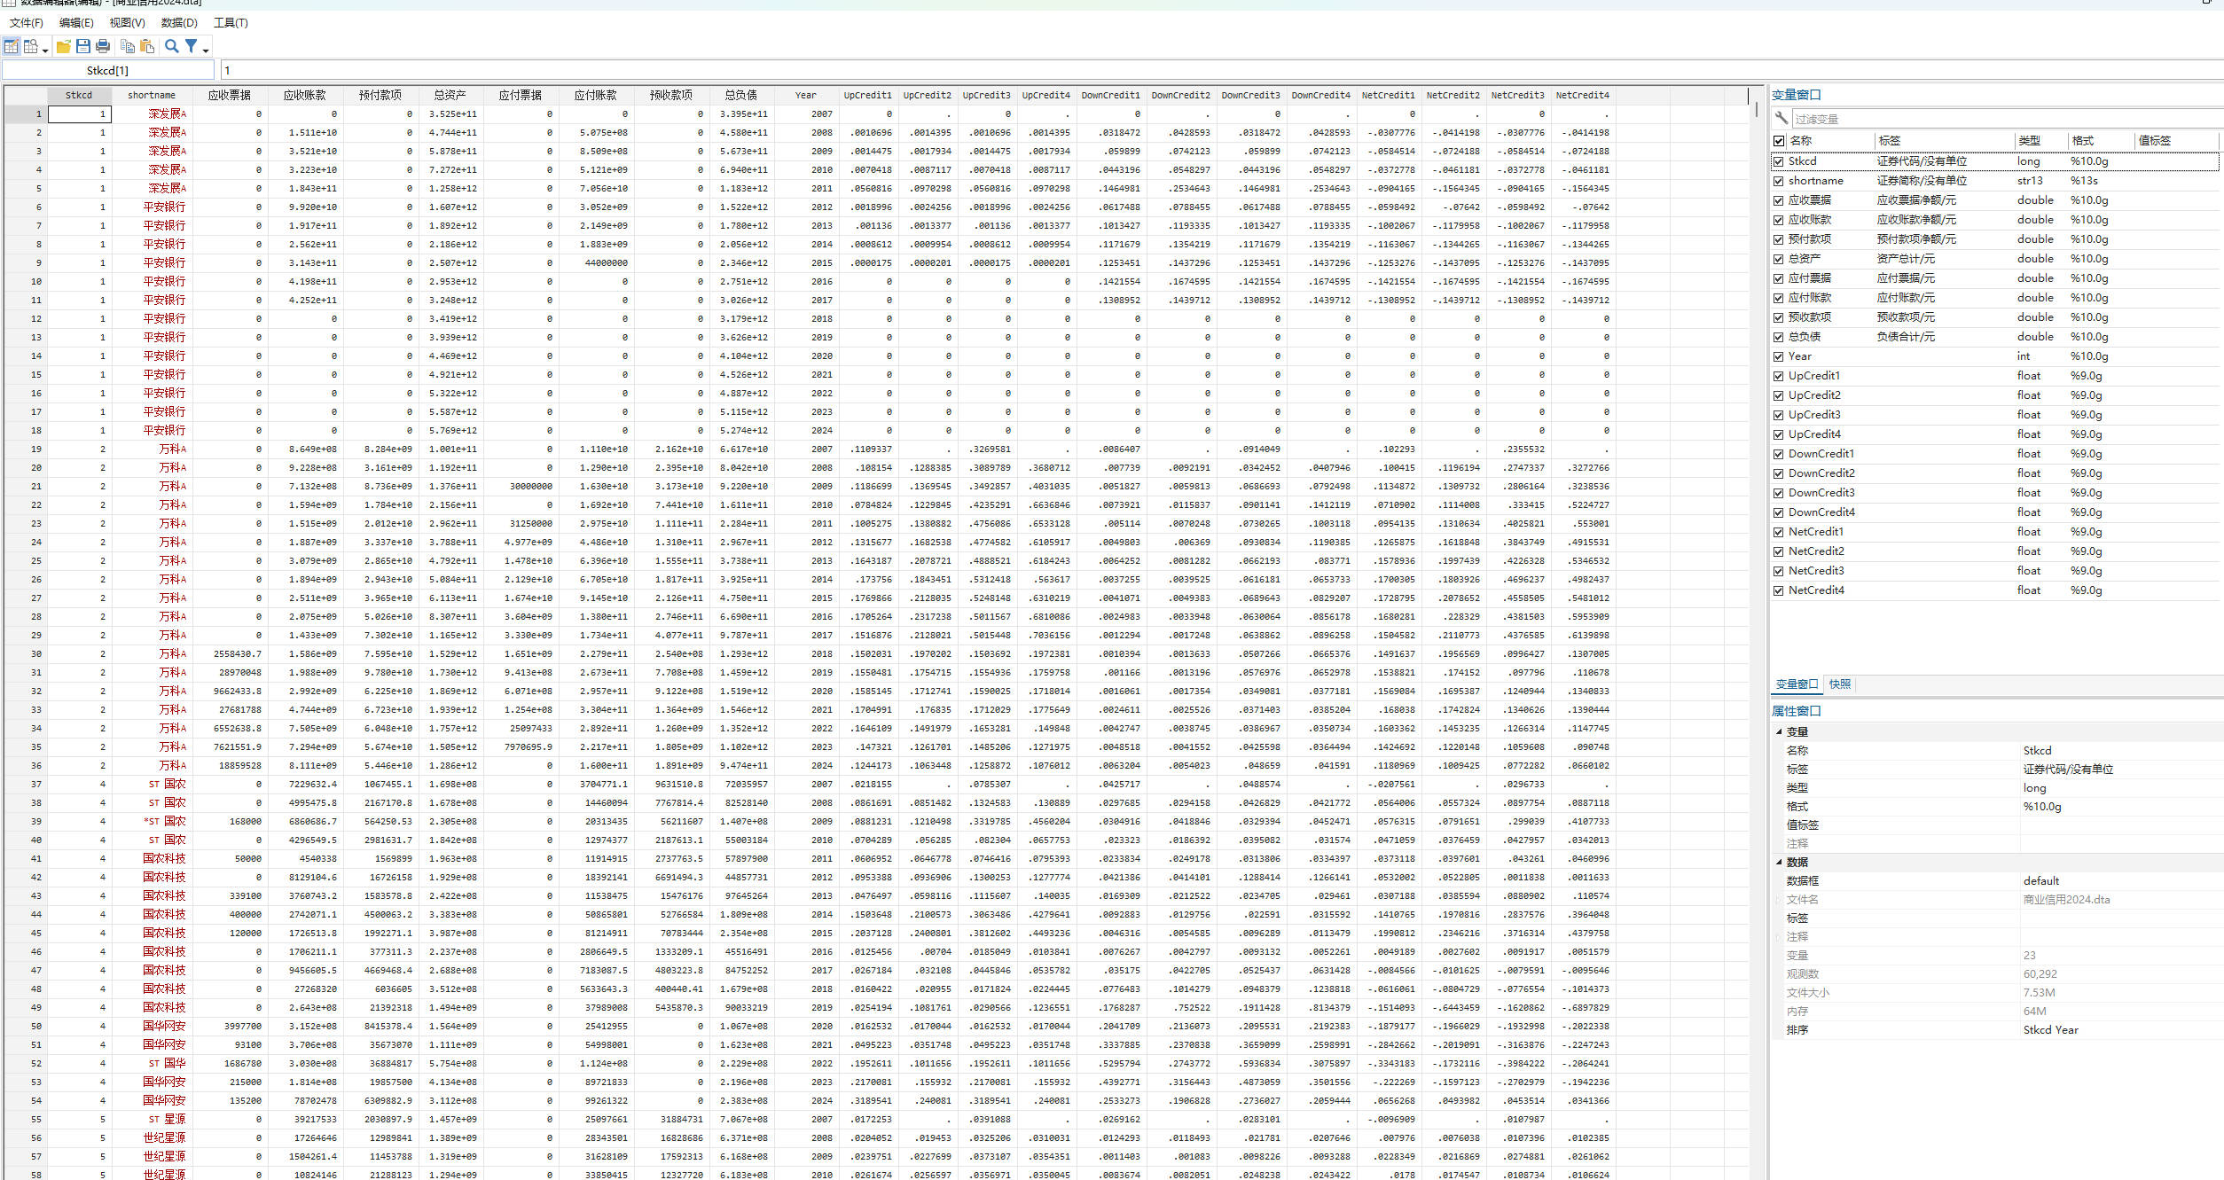Viewport: 2224px width, 1180px height.
Task: Open the filter funnel dropdown arrow
Action: [206, 51]
